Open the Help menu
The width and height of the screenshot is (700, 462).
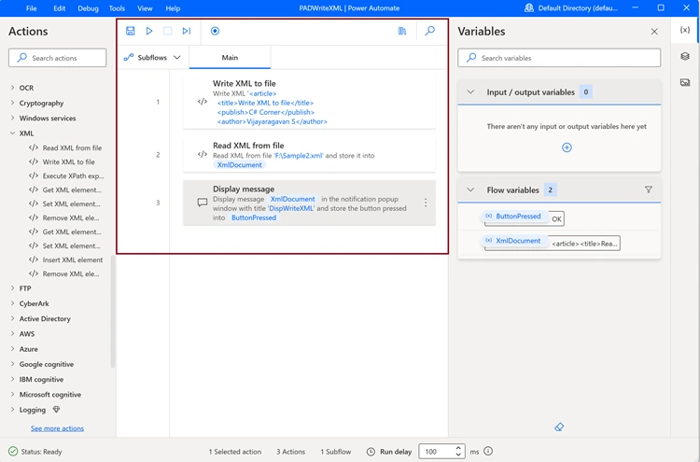tap(173, 8)
